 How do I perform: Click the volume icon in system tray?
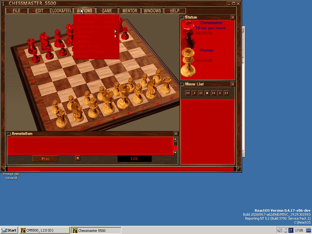[x=280, y=230]
